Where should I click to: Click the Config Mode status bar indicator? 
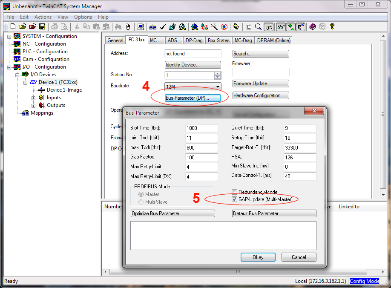pos(365,281)
